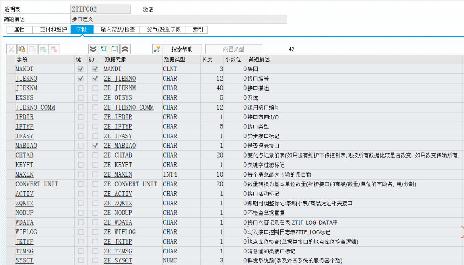Click the transparent table name field ZTIF002

tap(100, 9)
